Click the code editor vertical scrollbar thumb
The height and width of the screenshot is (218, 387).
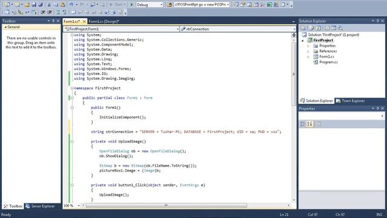coord(294,74)
